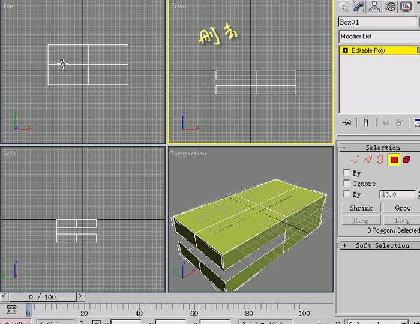Image resolution: width=420 pixels, height=324 pixels.
Task: Switch to the Modify panel tab
Action: 359,7
